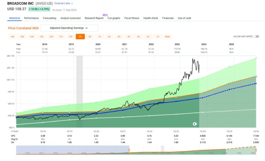The width and height of the screenshot is (265, 161).
Task: Click the stock split S marker
Action: pyautogui.click(x=195, y=124)
